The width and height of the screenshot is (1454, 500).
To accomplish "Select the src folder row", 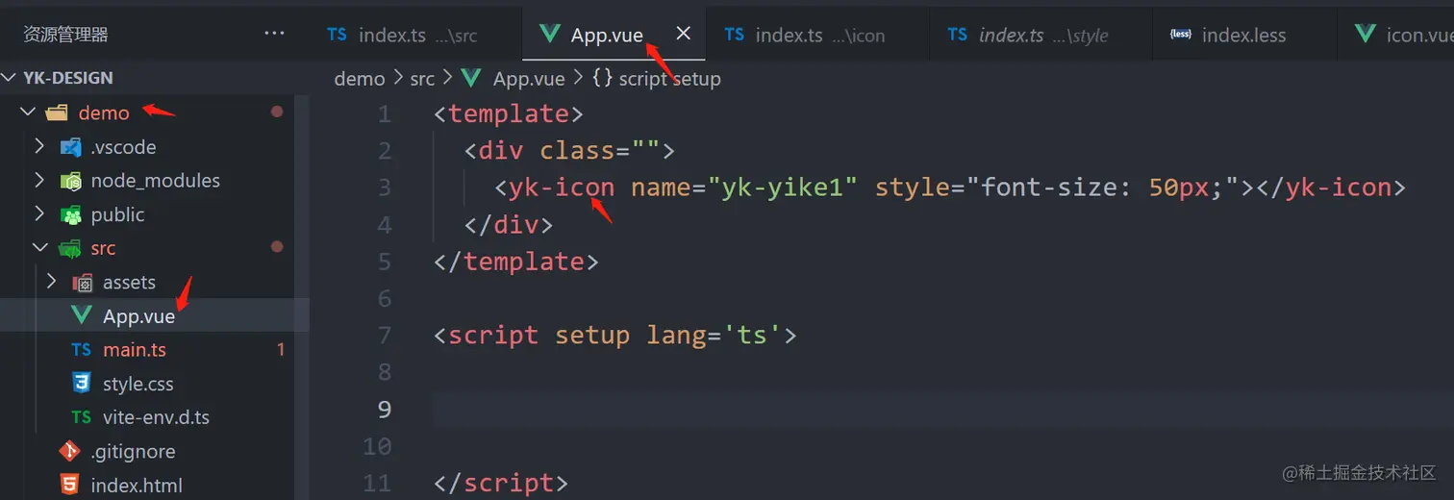I will (x=155, y=248).
